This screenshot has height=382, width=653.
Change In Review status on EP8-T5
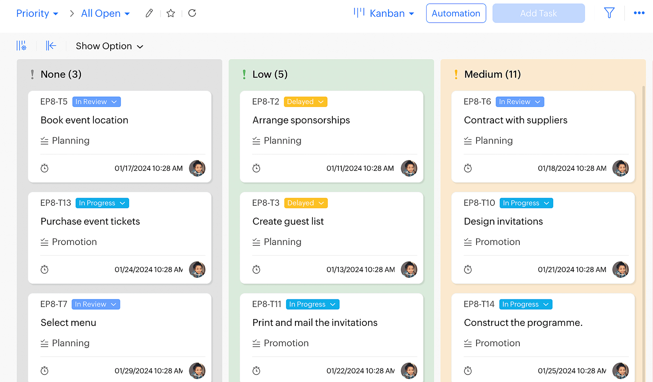click(x=96, y=102)
